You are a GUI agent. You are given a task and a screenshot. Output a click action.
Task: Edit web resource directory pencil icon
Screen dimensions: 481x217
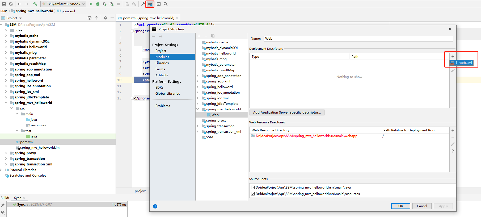tap(453, 144)
